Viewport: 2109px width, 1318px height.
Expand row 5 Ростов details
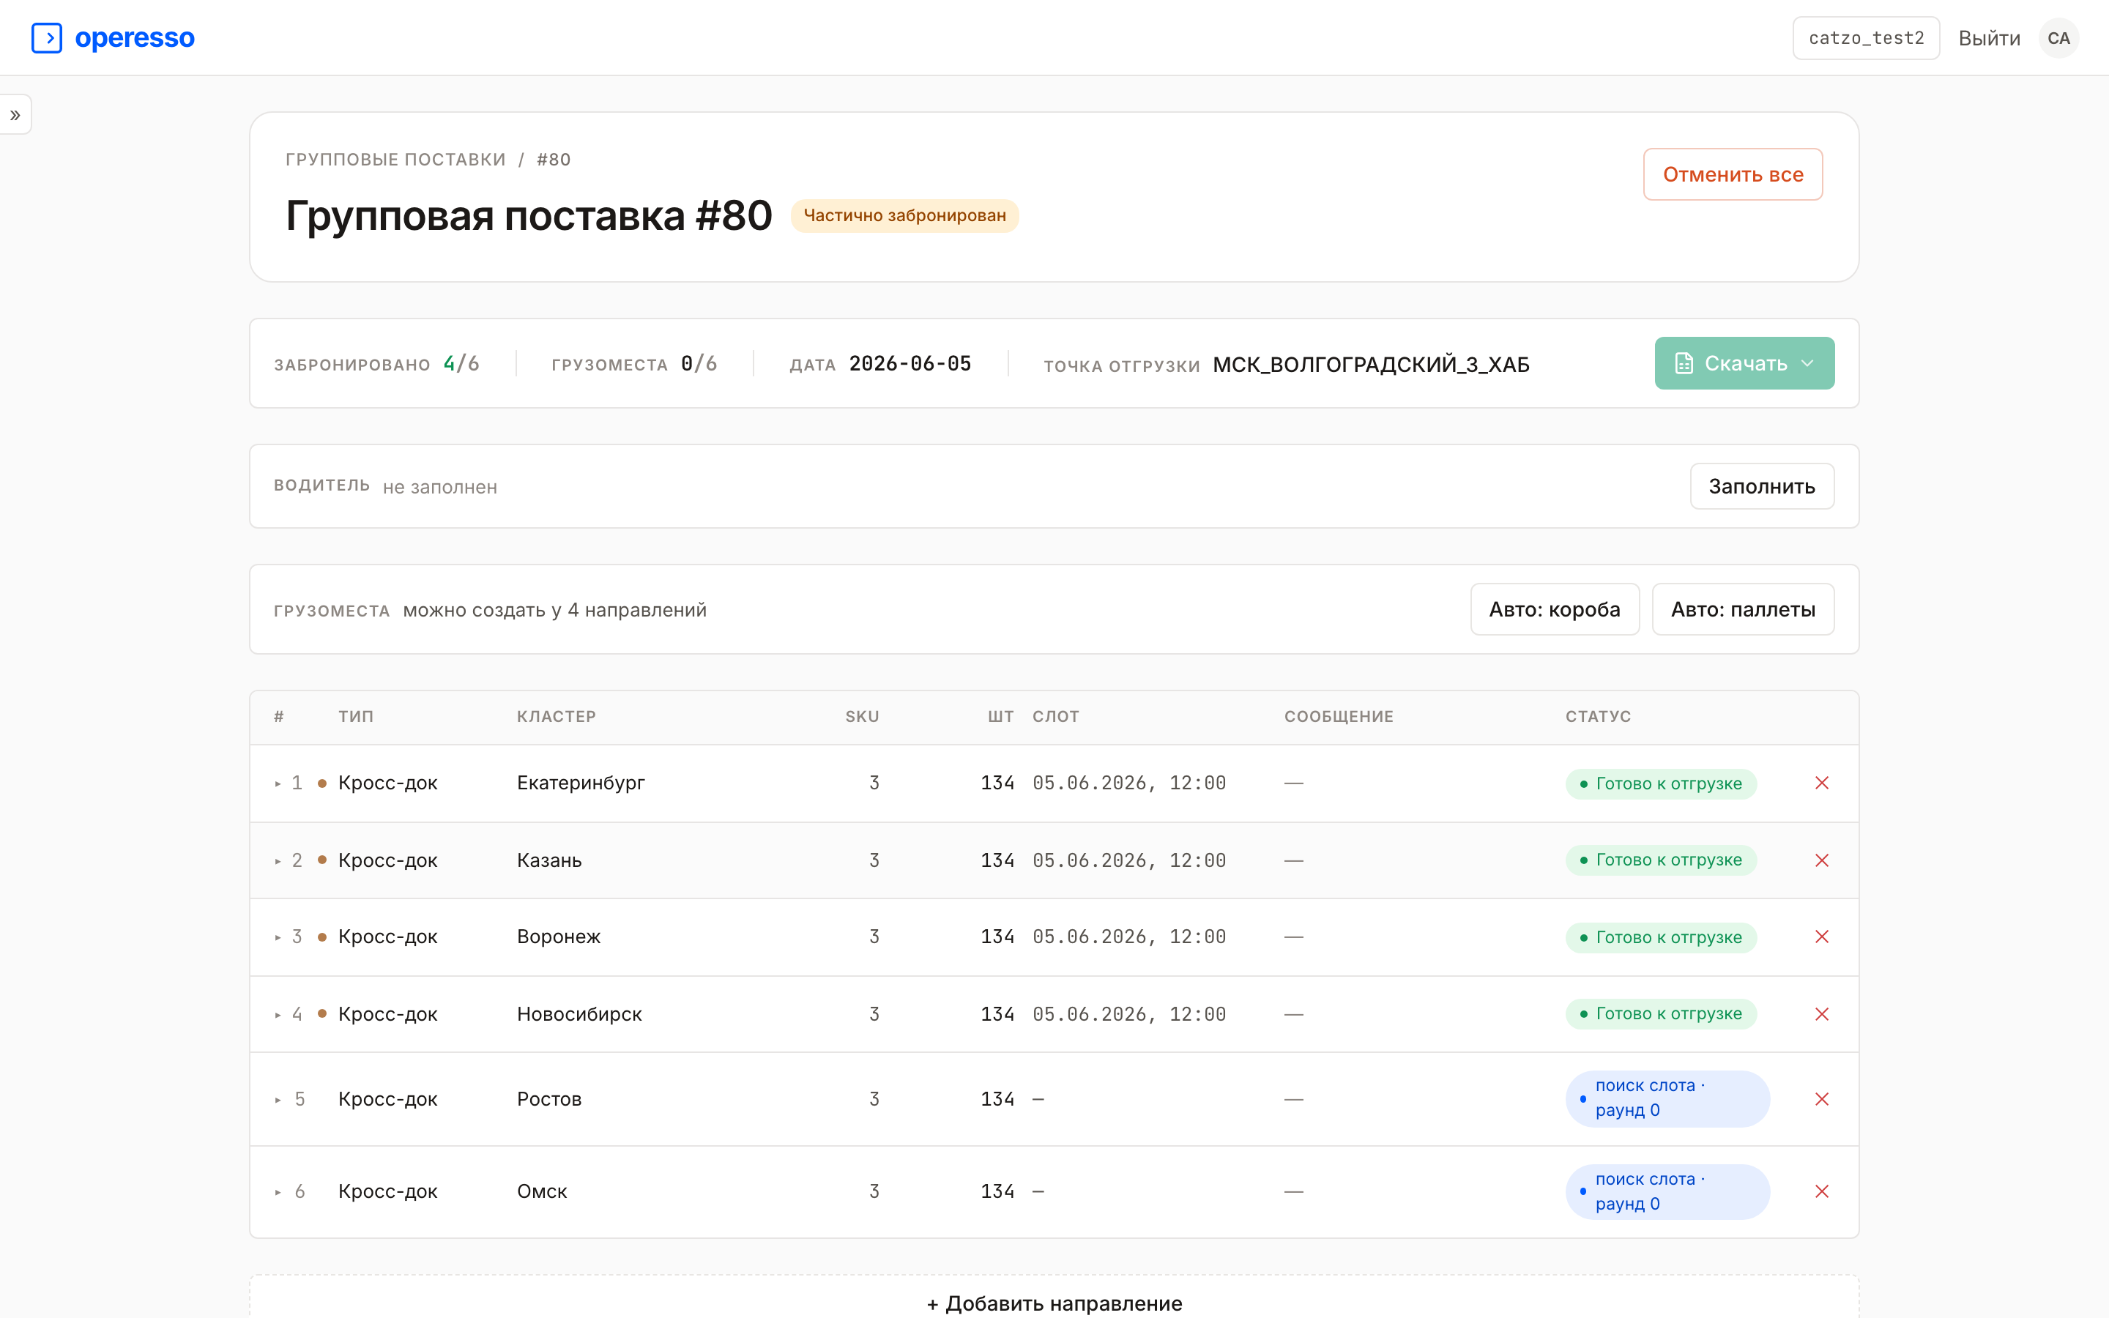tap(278, 1099)
